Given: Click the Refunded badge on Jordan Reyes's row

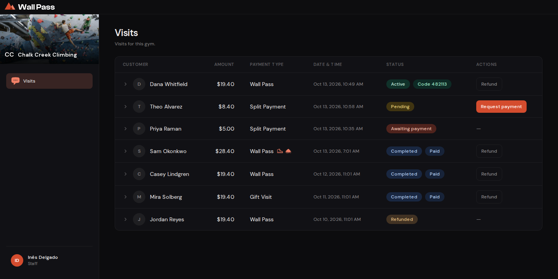Looking at the screenshot, I should point(402,219).
